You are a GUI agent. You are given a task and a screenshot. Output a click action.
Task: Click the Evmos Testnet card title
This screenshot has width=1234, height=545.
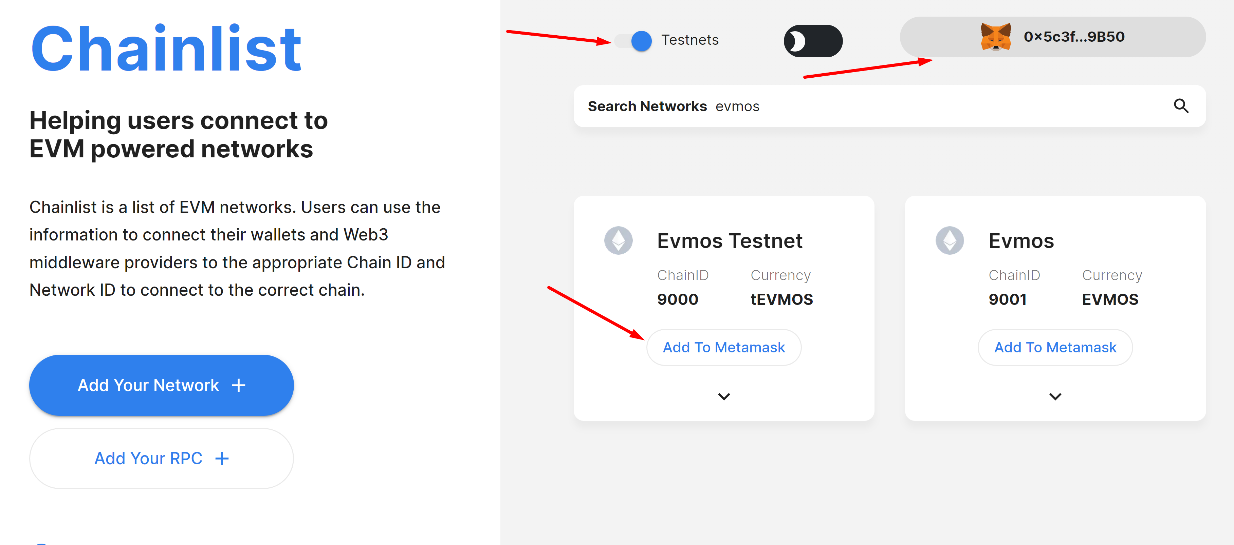click(x=729, y=241)
